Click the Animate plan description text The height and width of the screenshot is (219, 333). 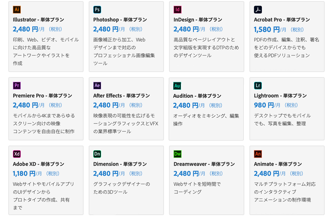tap(284, 192)
